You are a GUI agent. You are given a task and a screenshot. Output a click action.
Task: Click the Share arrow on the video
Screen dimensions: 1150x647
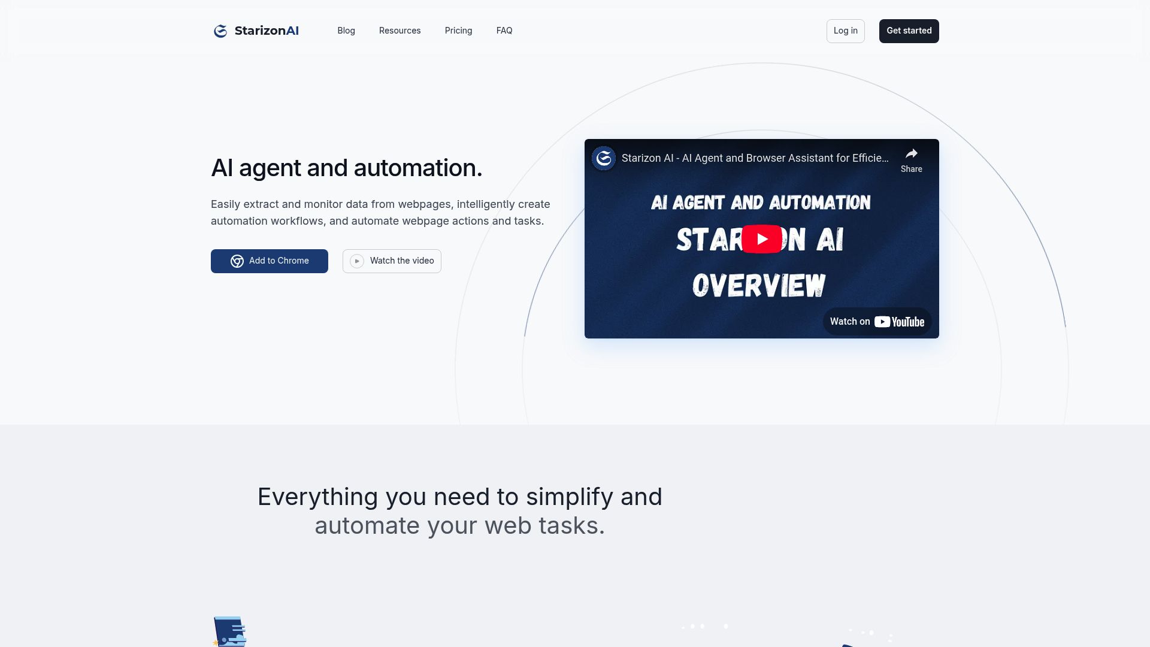[x=911, y=161]
